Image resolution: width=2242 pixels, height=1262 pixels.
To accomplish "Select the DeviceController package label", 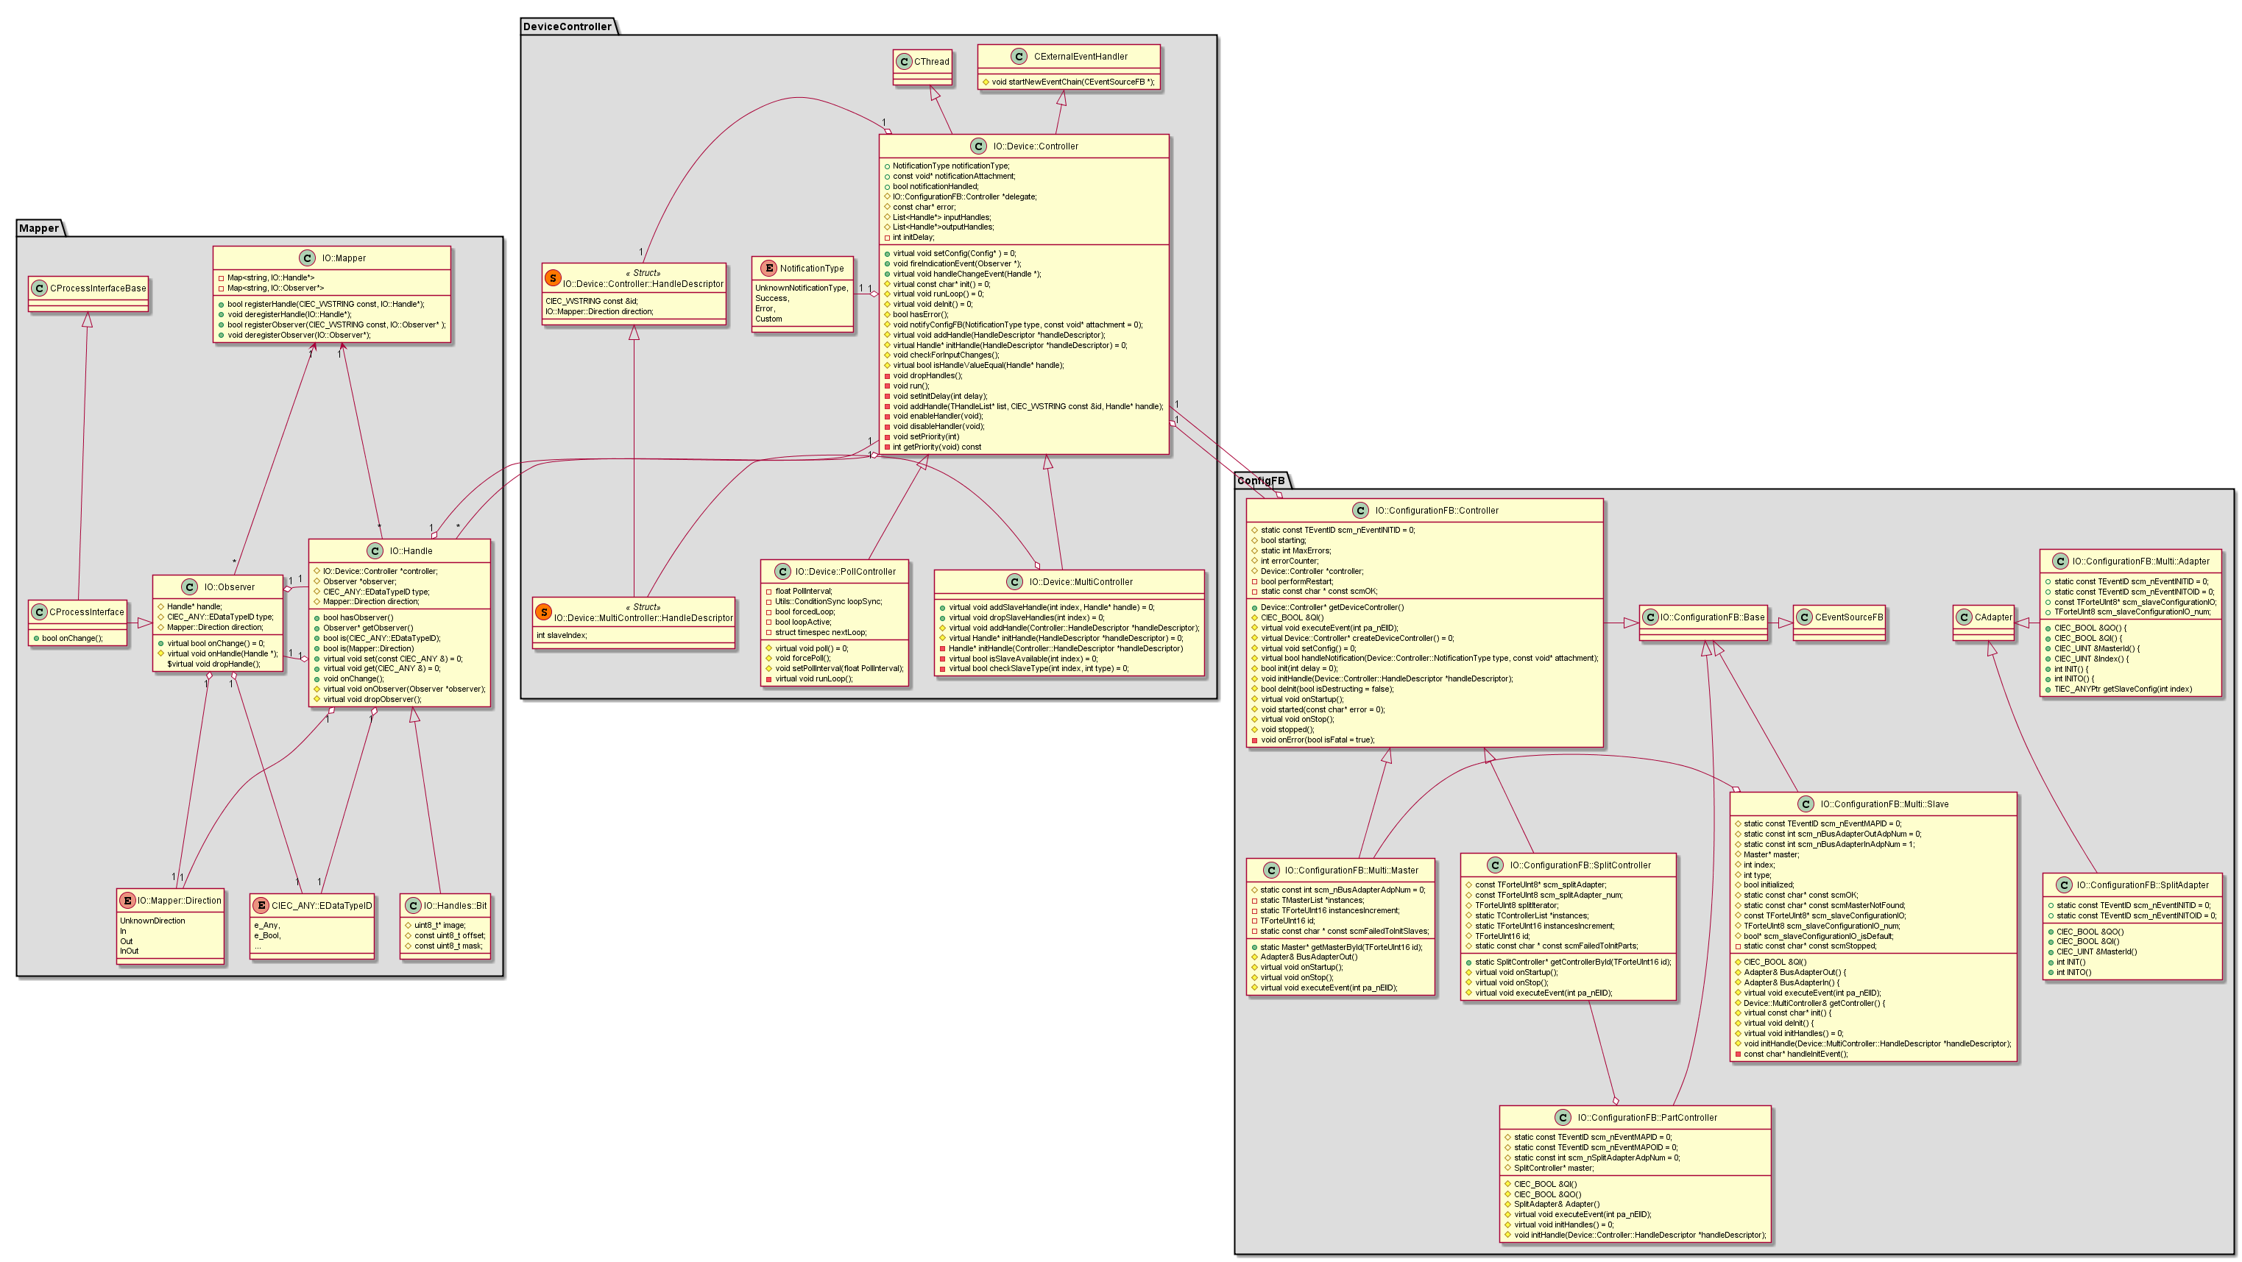I will coord(567,26).
